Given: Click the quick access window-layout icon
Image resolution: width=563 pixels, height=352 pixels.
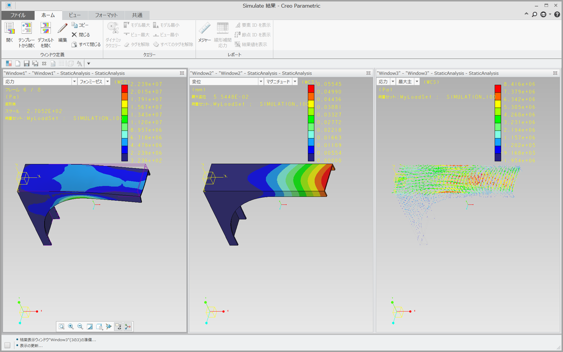Looking at the screenshot, I should point(9,63).
